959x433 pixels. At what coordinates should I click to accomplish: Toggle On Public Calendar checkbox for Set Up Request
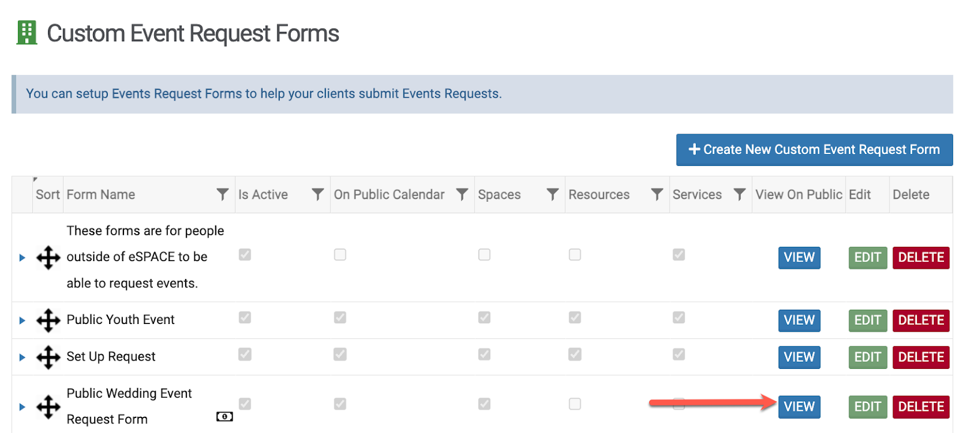pos(340,355)
